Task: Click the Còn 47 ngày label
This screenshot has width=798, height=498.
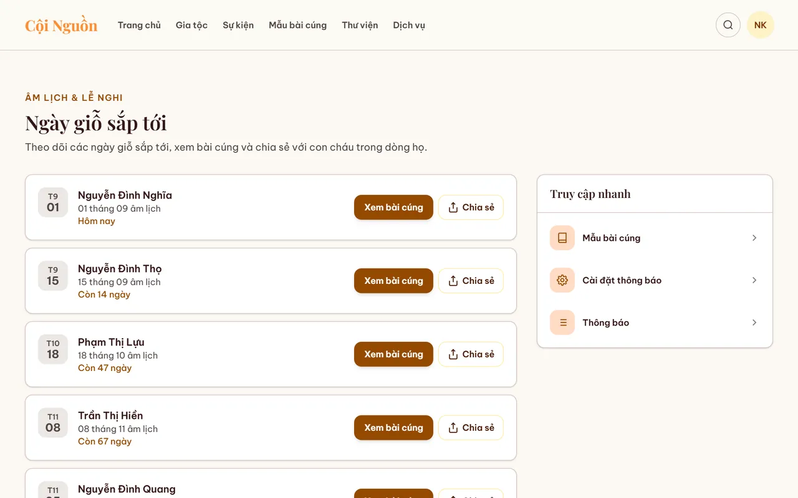Action: (x=105, y=368)
